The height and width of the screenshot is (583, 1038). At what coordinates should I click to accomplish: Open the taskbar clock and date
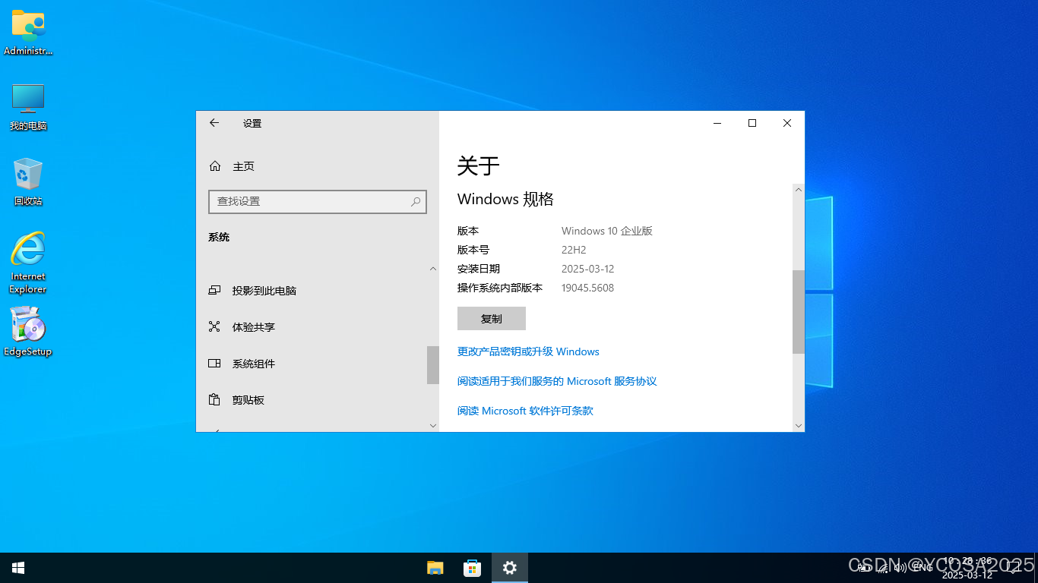(967, 568)
